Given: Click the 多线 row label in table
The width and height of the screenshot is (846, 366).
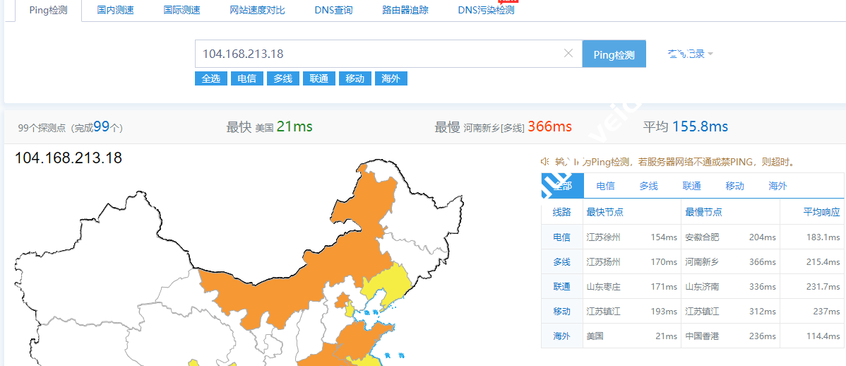Looking at the screenshot, I should click(x=561, y=262).
